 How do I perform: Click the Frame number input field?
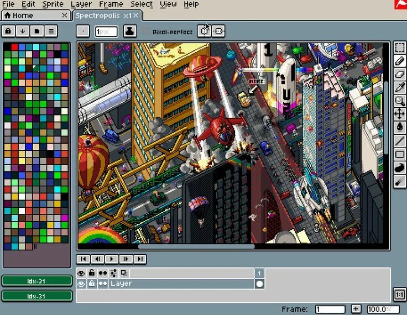click(330, 309)
